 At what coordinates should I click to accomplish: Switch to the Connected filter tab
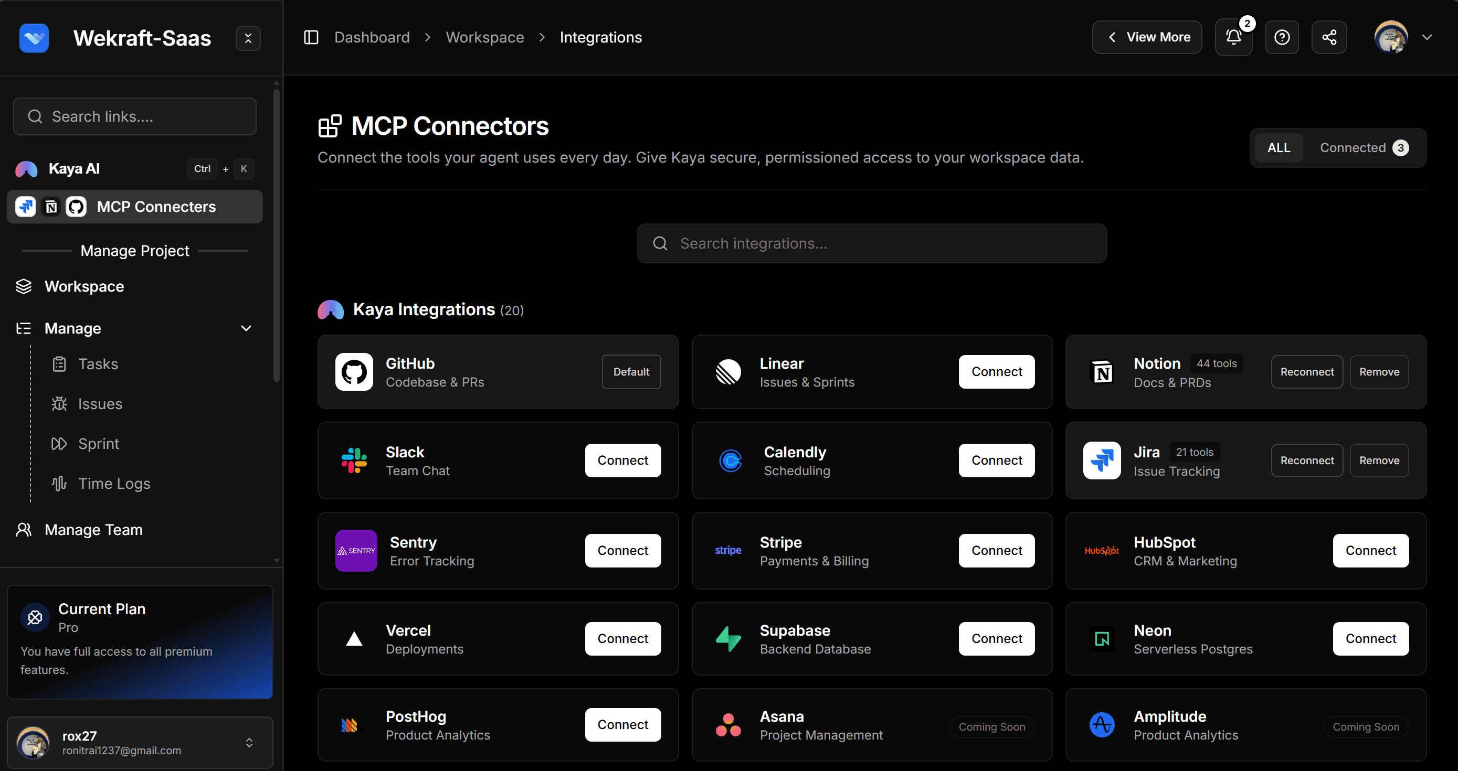click(1364, 147)
